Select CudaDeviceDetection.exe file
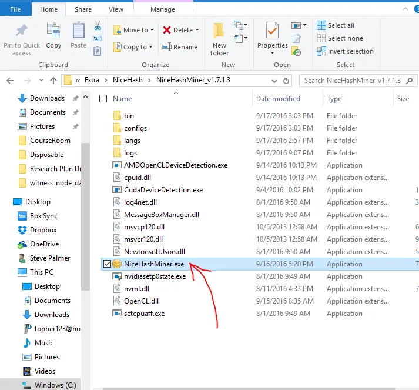The image size is (419, 390). (x=163, y=190)
